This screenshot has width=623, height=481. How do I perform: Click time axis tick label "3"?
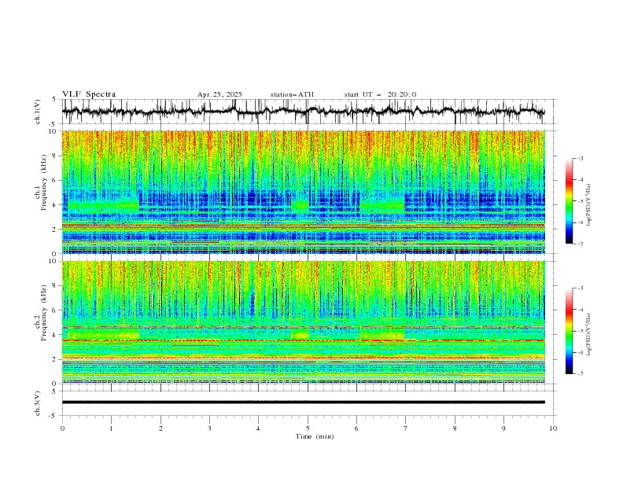pos(209,428)
